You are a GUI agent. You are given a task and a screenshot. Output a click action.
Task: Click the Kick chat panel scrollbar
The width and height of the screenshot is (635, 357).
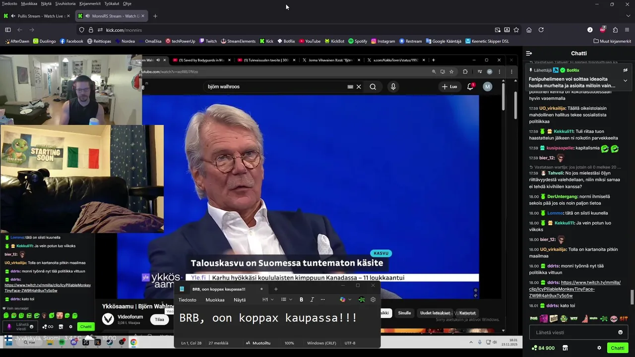pos(632,298)
